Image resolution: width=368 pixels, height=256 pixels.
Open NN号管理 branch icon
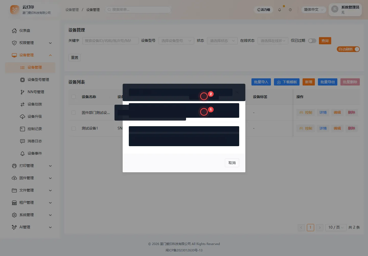(x=22, y=92)
